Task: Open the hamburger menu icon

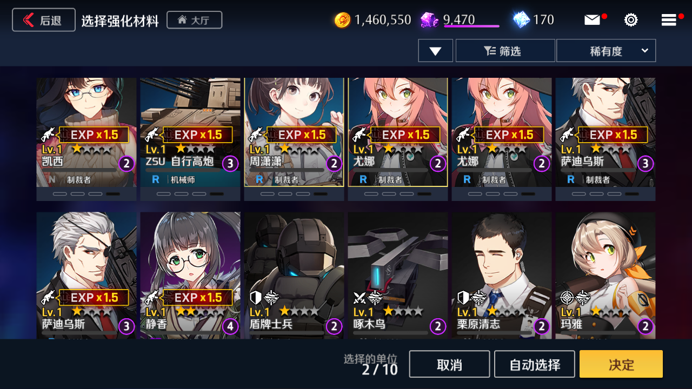Action: [x=669, y=20]
